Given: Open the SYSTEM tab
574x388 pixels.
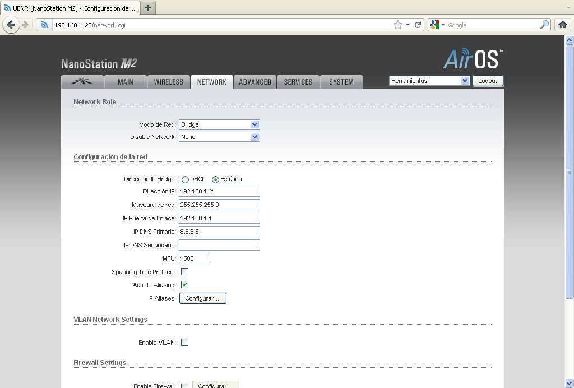Looking at the screenshot, I should coord(341,81).
